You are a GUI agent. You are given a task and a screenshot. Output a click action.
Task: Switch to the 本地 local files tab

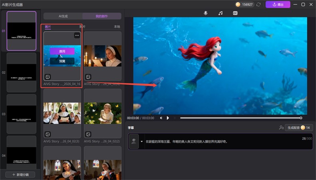(117, 27)
